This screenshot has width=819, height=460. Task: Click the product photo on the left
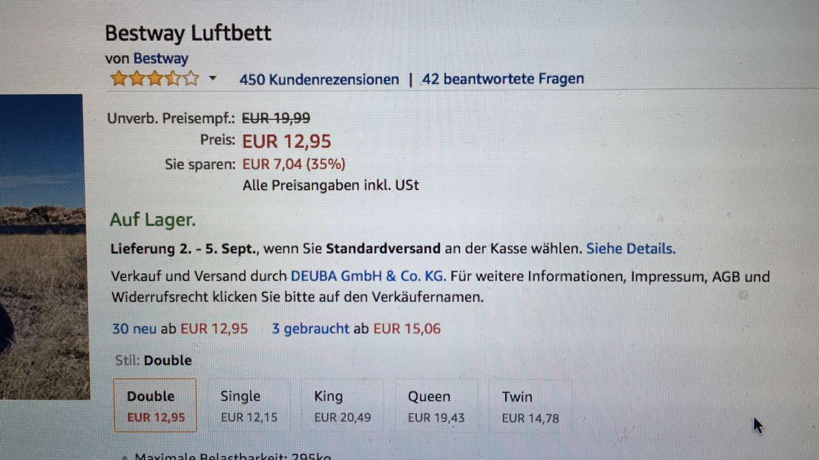(x=42, y=246)
